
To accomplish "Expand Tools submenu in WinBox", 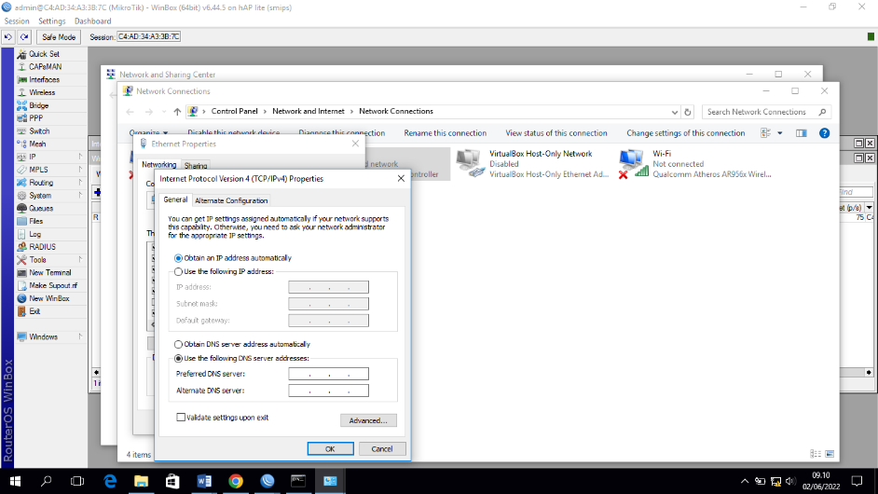I will 80,260.
